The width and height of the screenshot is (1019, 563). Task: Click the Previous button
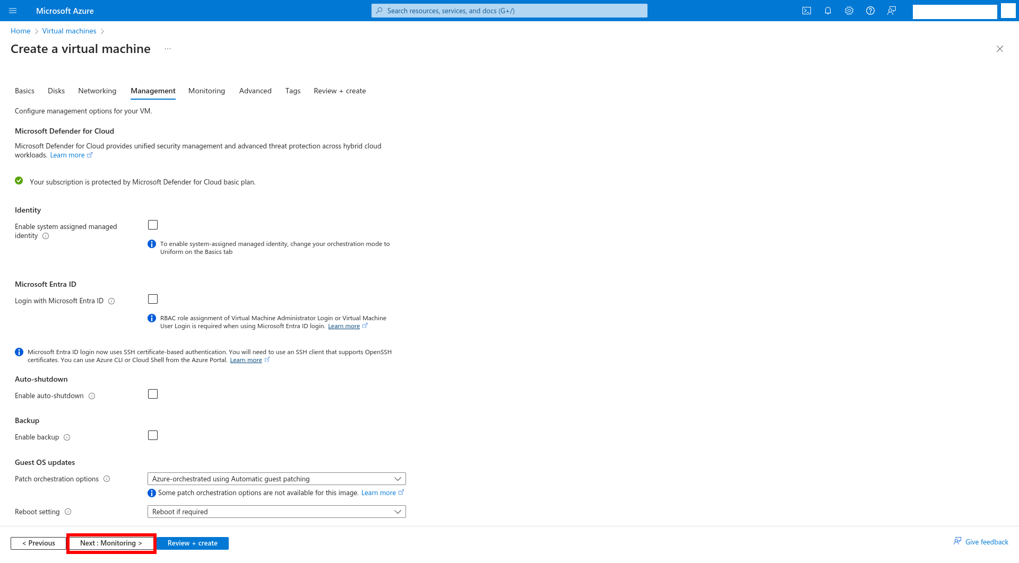pos(39,543)
